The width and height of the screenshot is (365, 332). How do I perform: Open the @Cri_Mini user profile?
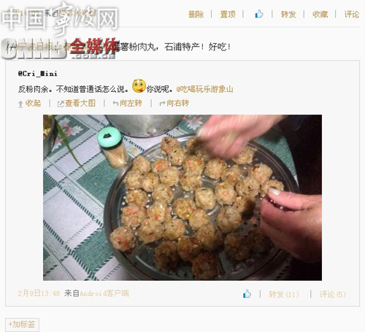(38, 74)
